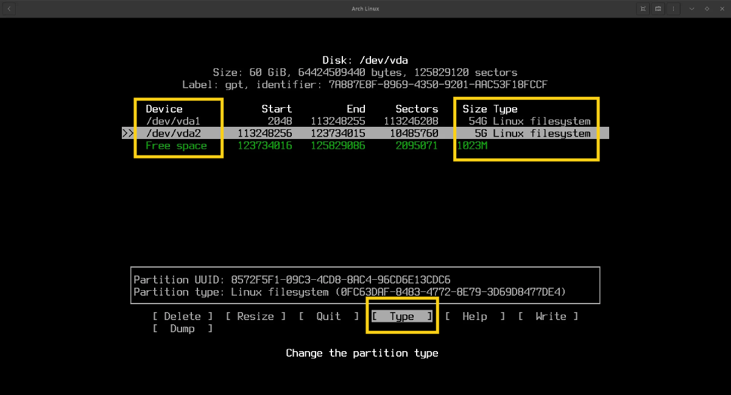Select the Delete option in cfdisk
Screen dimensions: 731x395
pyautogui.click(x=182, y=316)
